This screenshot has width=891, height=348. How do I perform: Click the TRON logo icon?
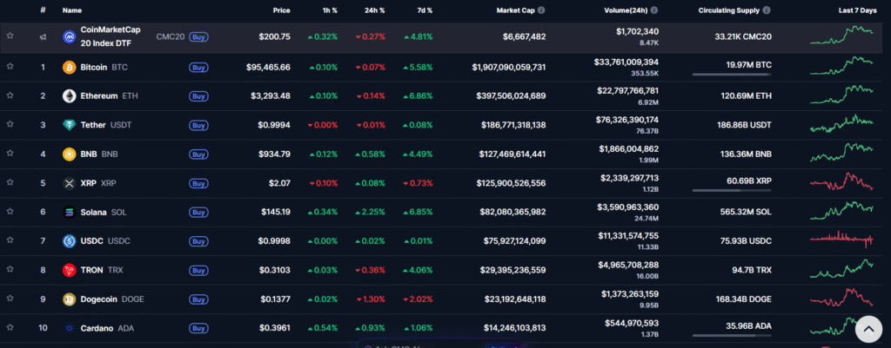click(69, 270)
